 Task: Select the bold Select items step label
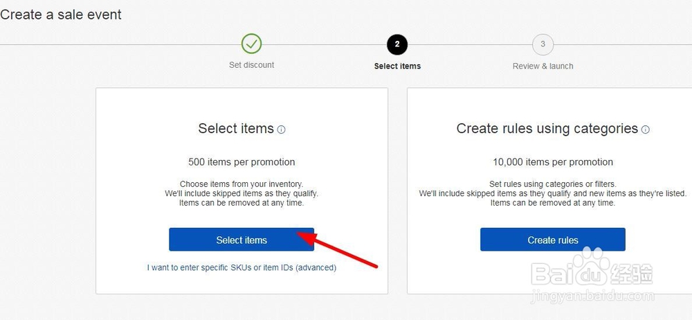coord(397,66)
